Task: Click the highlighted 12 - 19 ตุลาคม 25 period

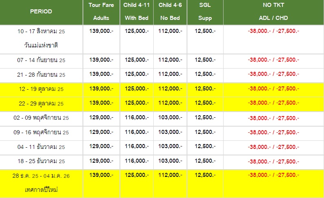Action: pos(41,89)
